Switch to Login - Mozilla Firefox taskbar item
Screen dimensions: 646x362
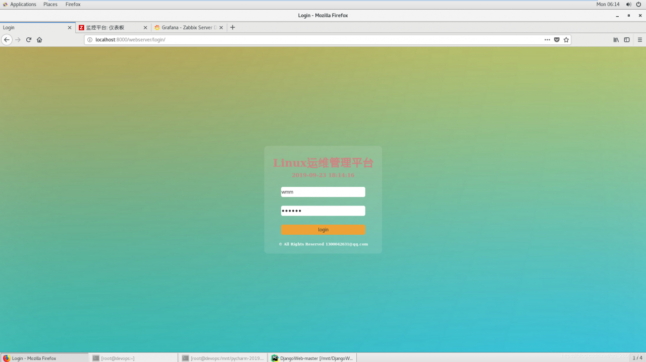[44, 358]
